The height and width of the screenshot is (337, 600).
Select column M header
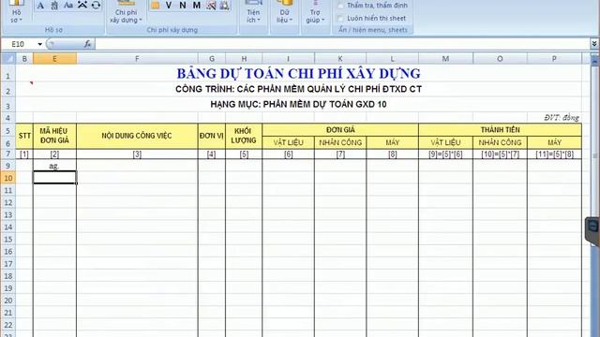pos(445,58)
